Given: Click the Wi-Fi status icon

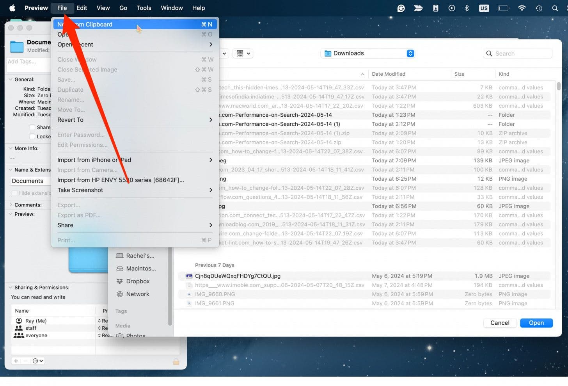Looking at the screenshot, I should tap(522, 8).
